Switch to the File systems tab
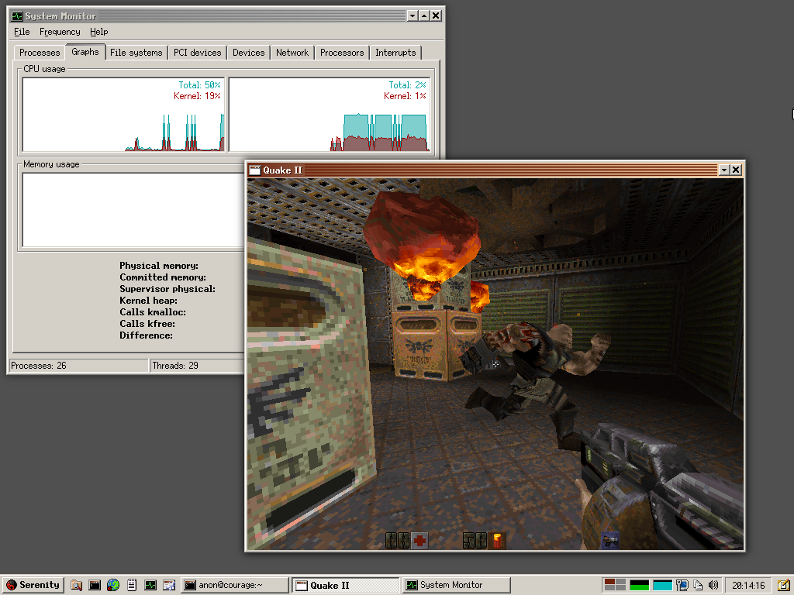 (x=136, y=53)
